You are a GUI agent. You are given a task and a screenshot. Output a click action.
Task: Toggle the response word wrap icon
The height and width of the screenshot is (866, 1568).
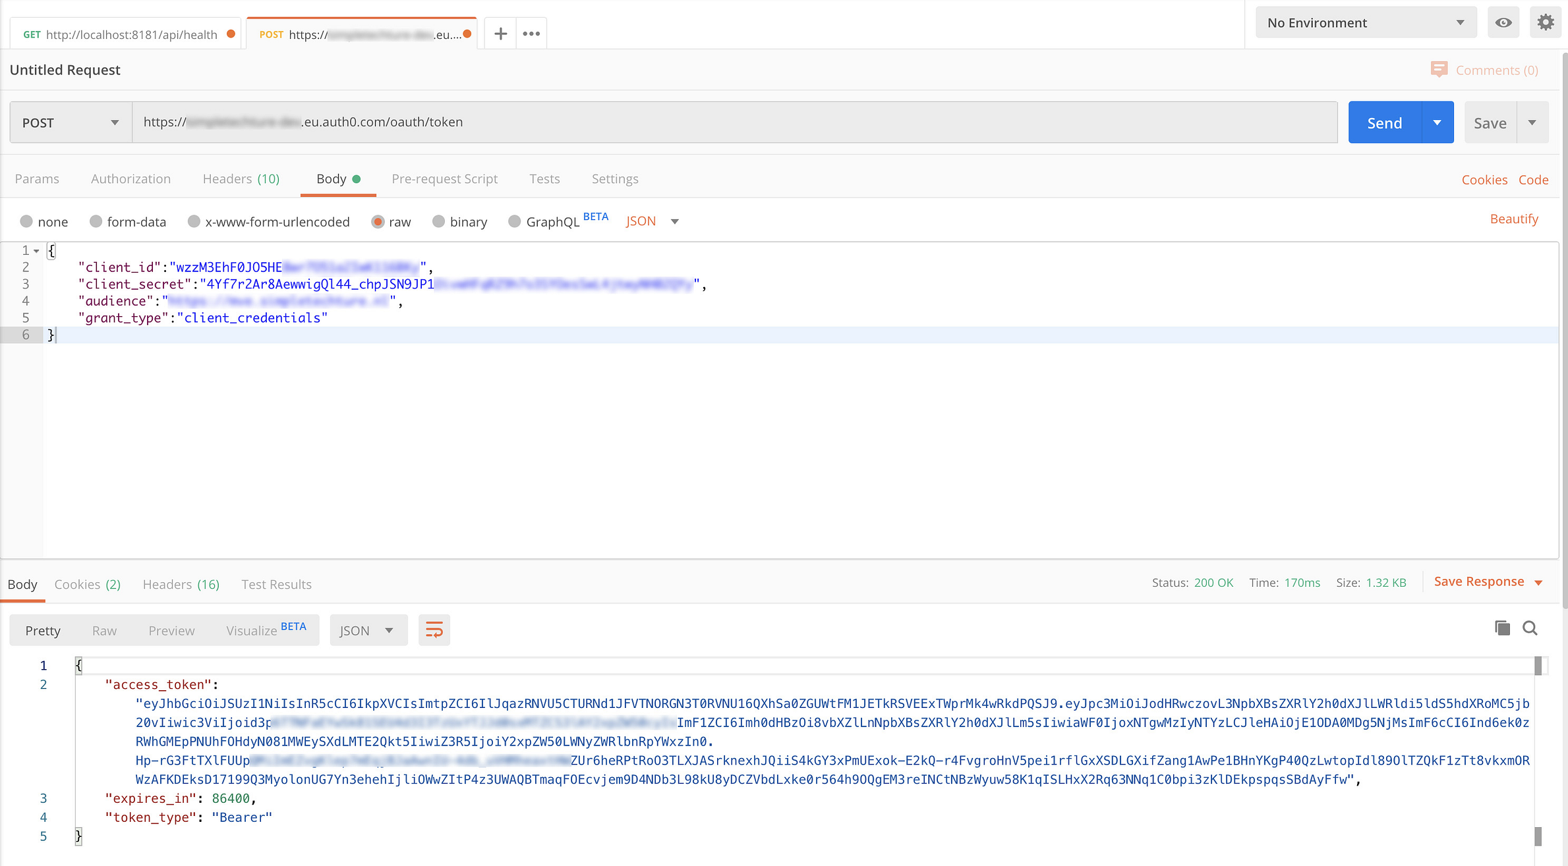coord(434,630)
